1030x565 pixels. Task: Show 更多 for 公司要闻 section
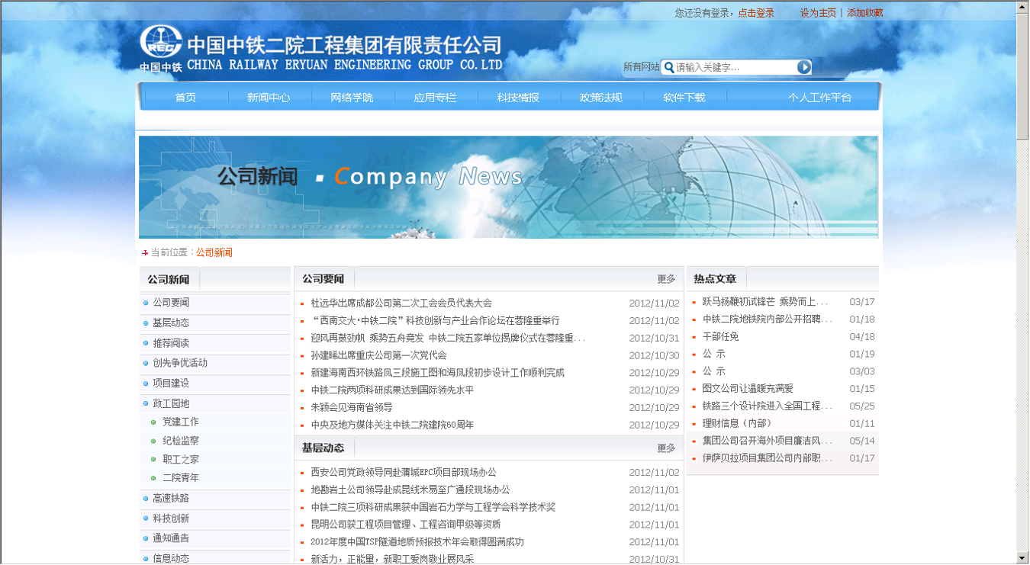(666, 279)
